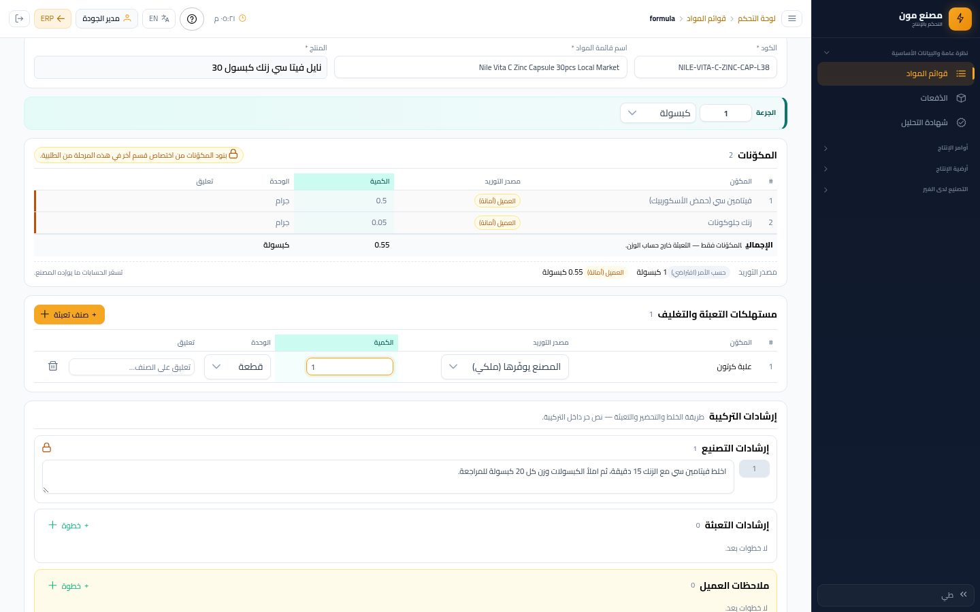The width and height of the screenshot is (980, 612).
Task: Delete the علبة كرتون packaging row
Action: tap(53, 366)
